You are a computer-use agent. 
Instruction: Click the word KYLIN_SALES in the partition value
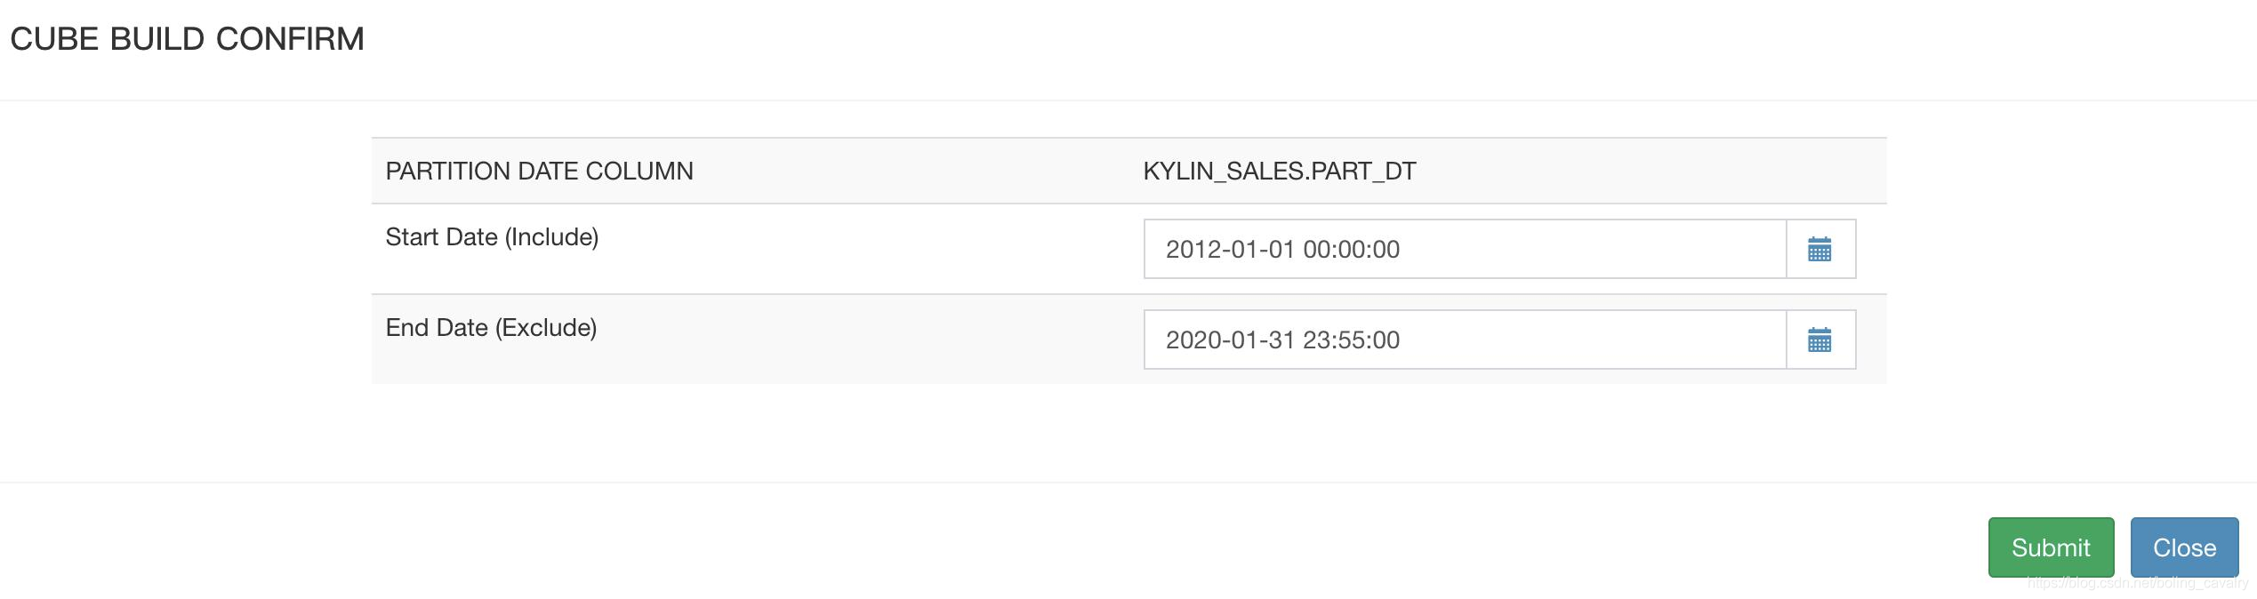click(x=1225, y=172)
